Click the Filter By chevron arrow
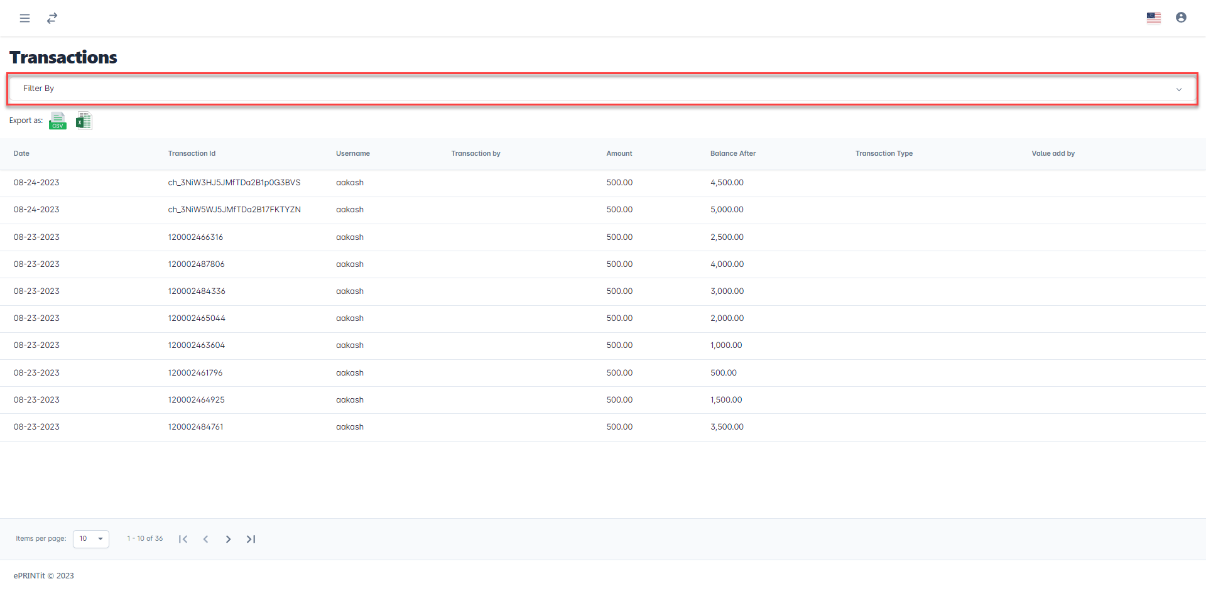 (1178, 89)
